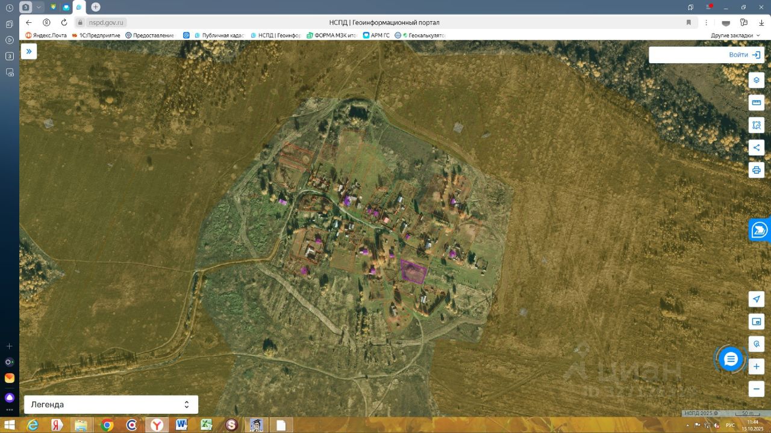Bookmark this page with the bookmark icon

[x=688, y=22]
